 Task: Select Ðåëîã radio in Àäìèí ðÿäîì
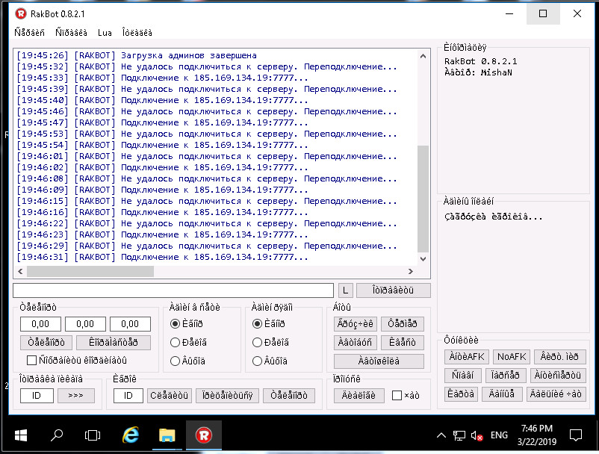coord(257,342)
